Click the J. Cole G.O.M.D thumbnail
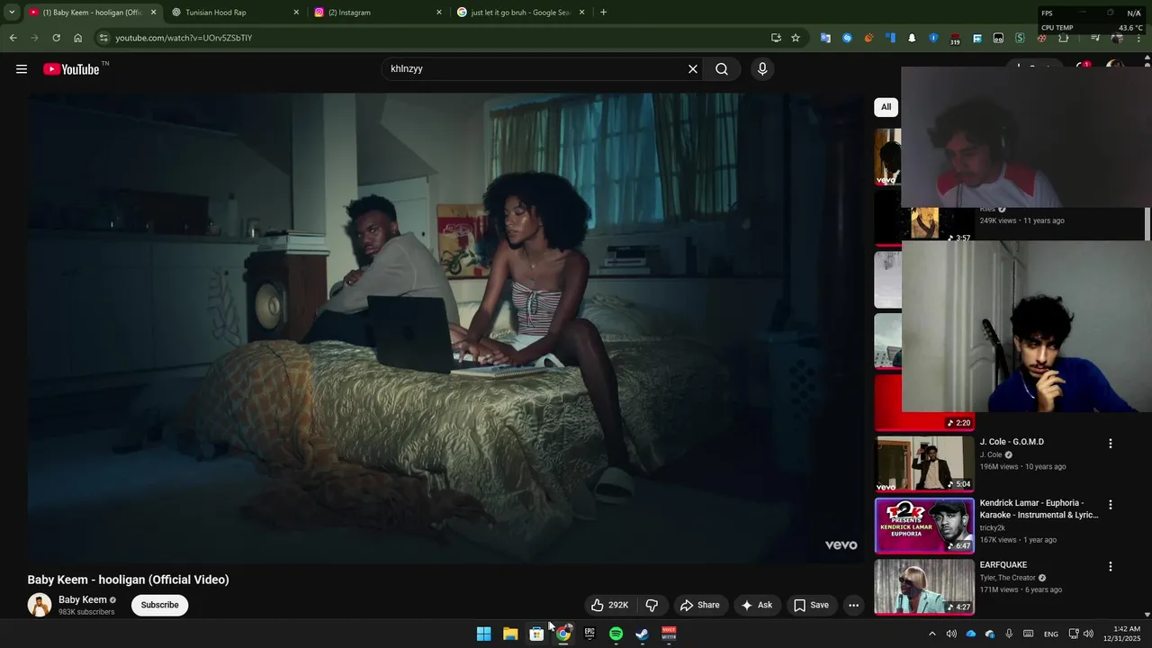Viewport: 1152px width, 648px height. tap(924, 463)
